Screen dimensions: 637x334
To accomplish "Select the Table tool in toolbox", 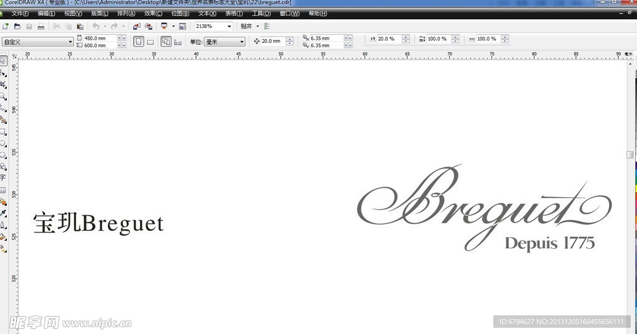I will (x=3, y=190).
